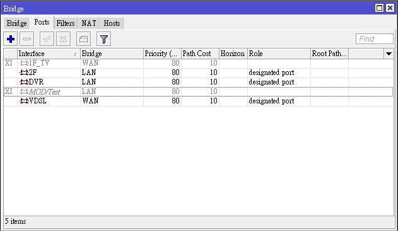
Task: Select the 1F_TV interface row
Action: (199, 63)
